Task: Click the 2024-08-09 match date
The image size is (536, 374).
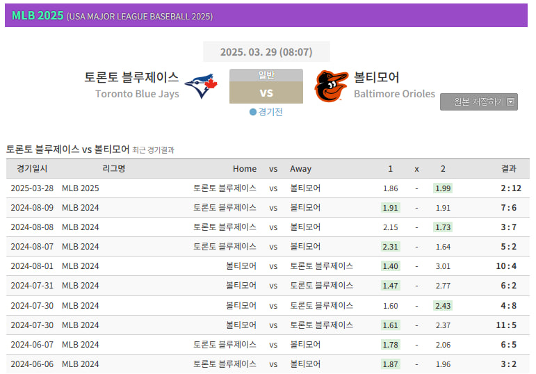Action: coord(32,208)
